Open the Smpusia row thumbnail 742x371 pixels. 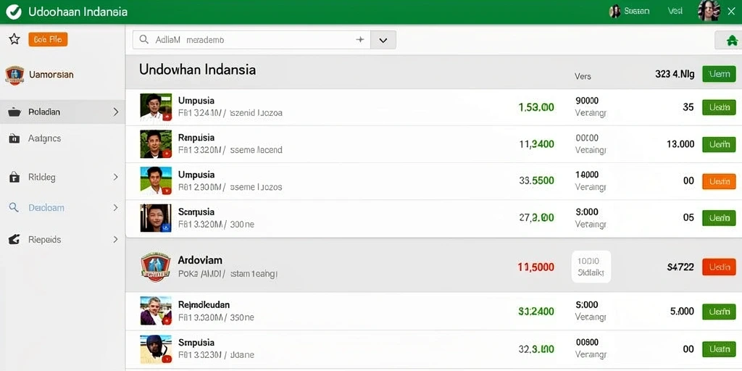pos(156,349)
